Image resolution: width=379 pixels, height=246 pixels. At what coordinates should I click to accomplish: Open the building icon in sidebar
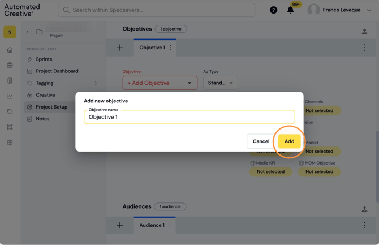point(10,81)
